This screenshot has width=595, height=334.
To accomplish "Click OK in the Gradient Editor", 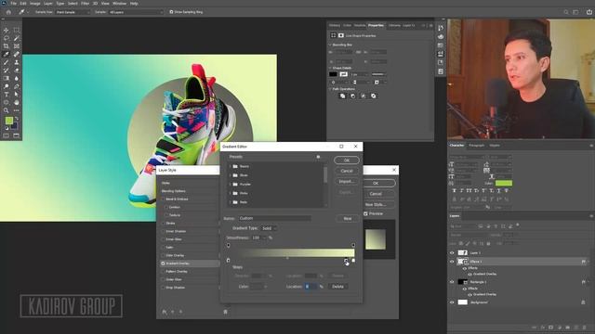I will pyautogui.click(x=347, y=161).
